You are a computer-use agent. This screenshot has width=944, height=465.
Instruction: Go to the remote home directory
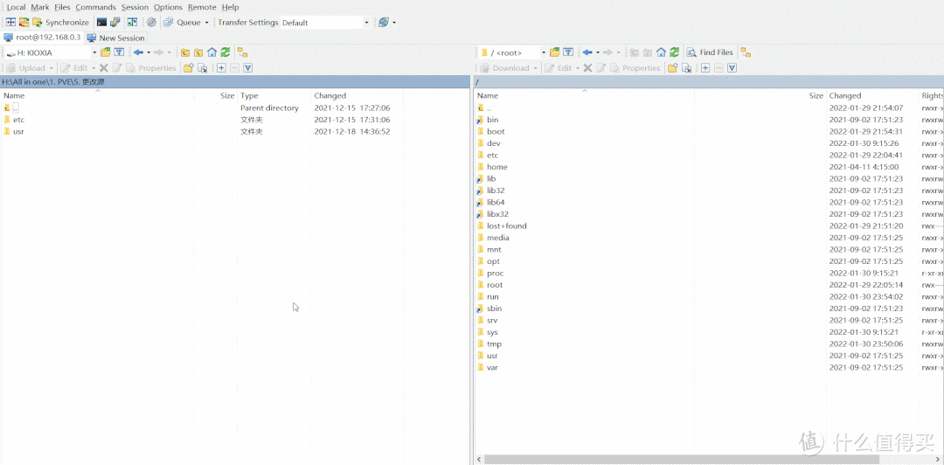click(x=661, y=52)
